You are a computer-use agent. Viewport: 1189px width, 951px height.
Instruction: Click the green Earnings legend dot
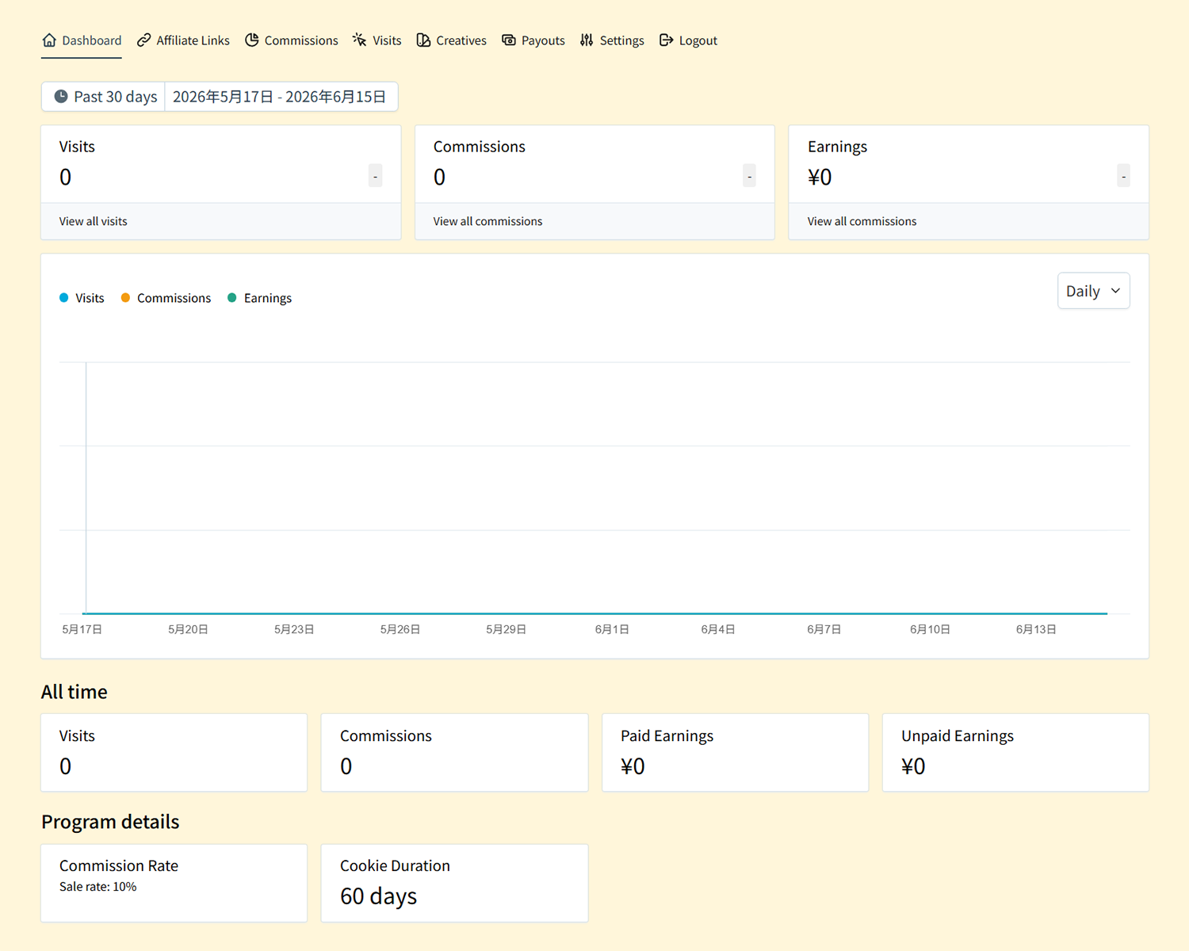(232, 298)
